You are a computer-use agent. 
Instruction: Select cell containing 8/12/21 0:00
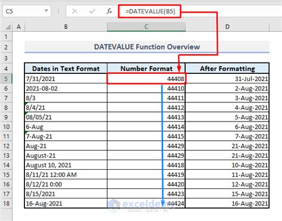pyautogui.click(x=66, y=184)
